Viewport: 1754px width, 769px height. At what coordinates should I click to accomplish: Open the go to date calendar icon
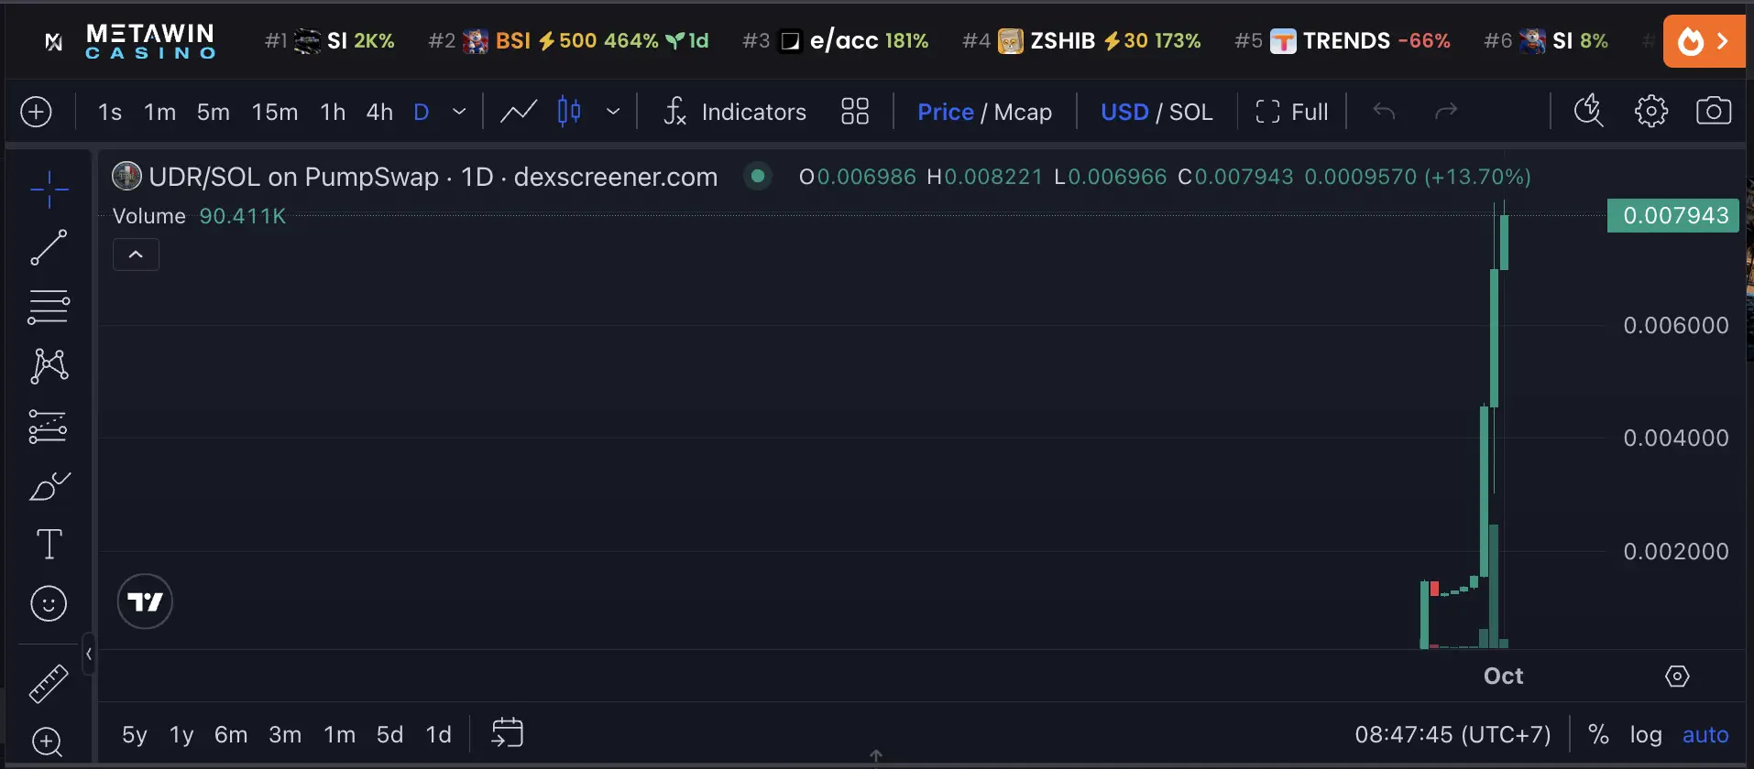(507, 733)
